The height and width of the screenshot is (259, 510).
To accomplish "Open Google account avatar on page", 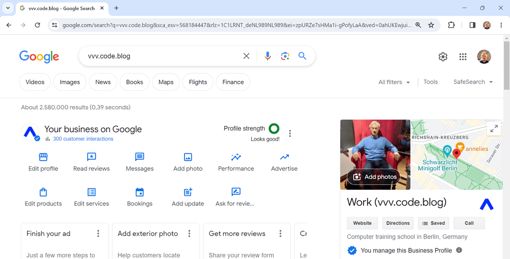I will click(484, 57).
